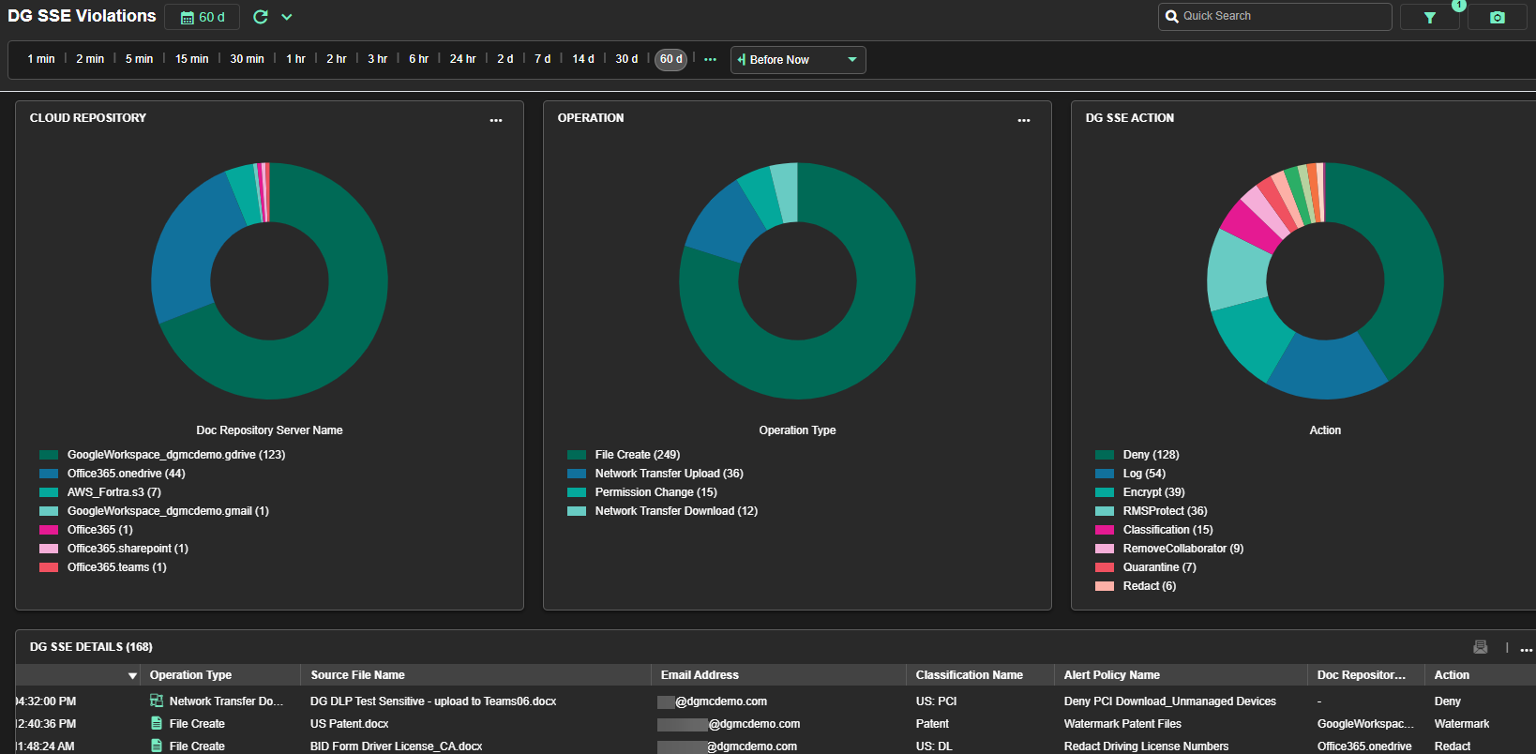The image size is (1536, 754).
Task: Click the refresh dashboard icon
Action: coord(261,17)
